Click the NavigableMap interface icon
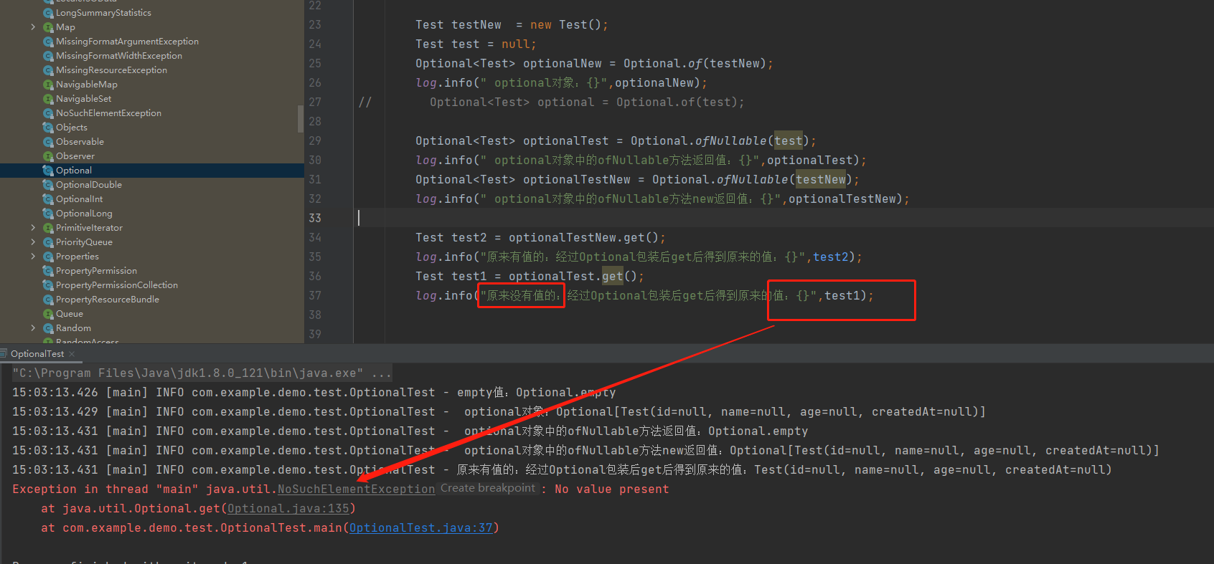Image resolution: width=1214 pixels, height=564 pixels. tap(49, 85)
